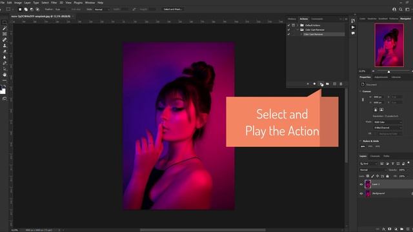
Task: Toggle dialog box icon for Default Actions
Action: pyautogui.click(x=293, y=25)
